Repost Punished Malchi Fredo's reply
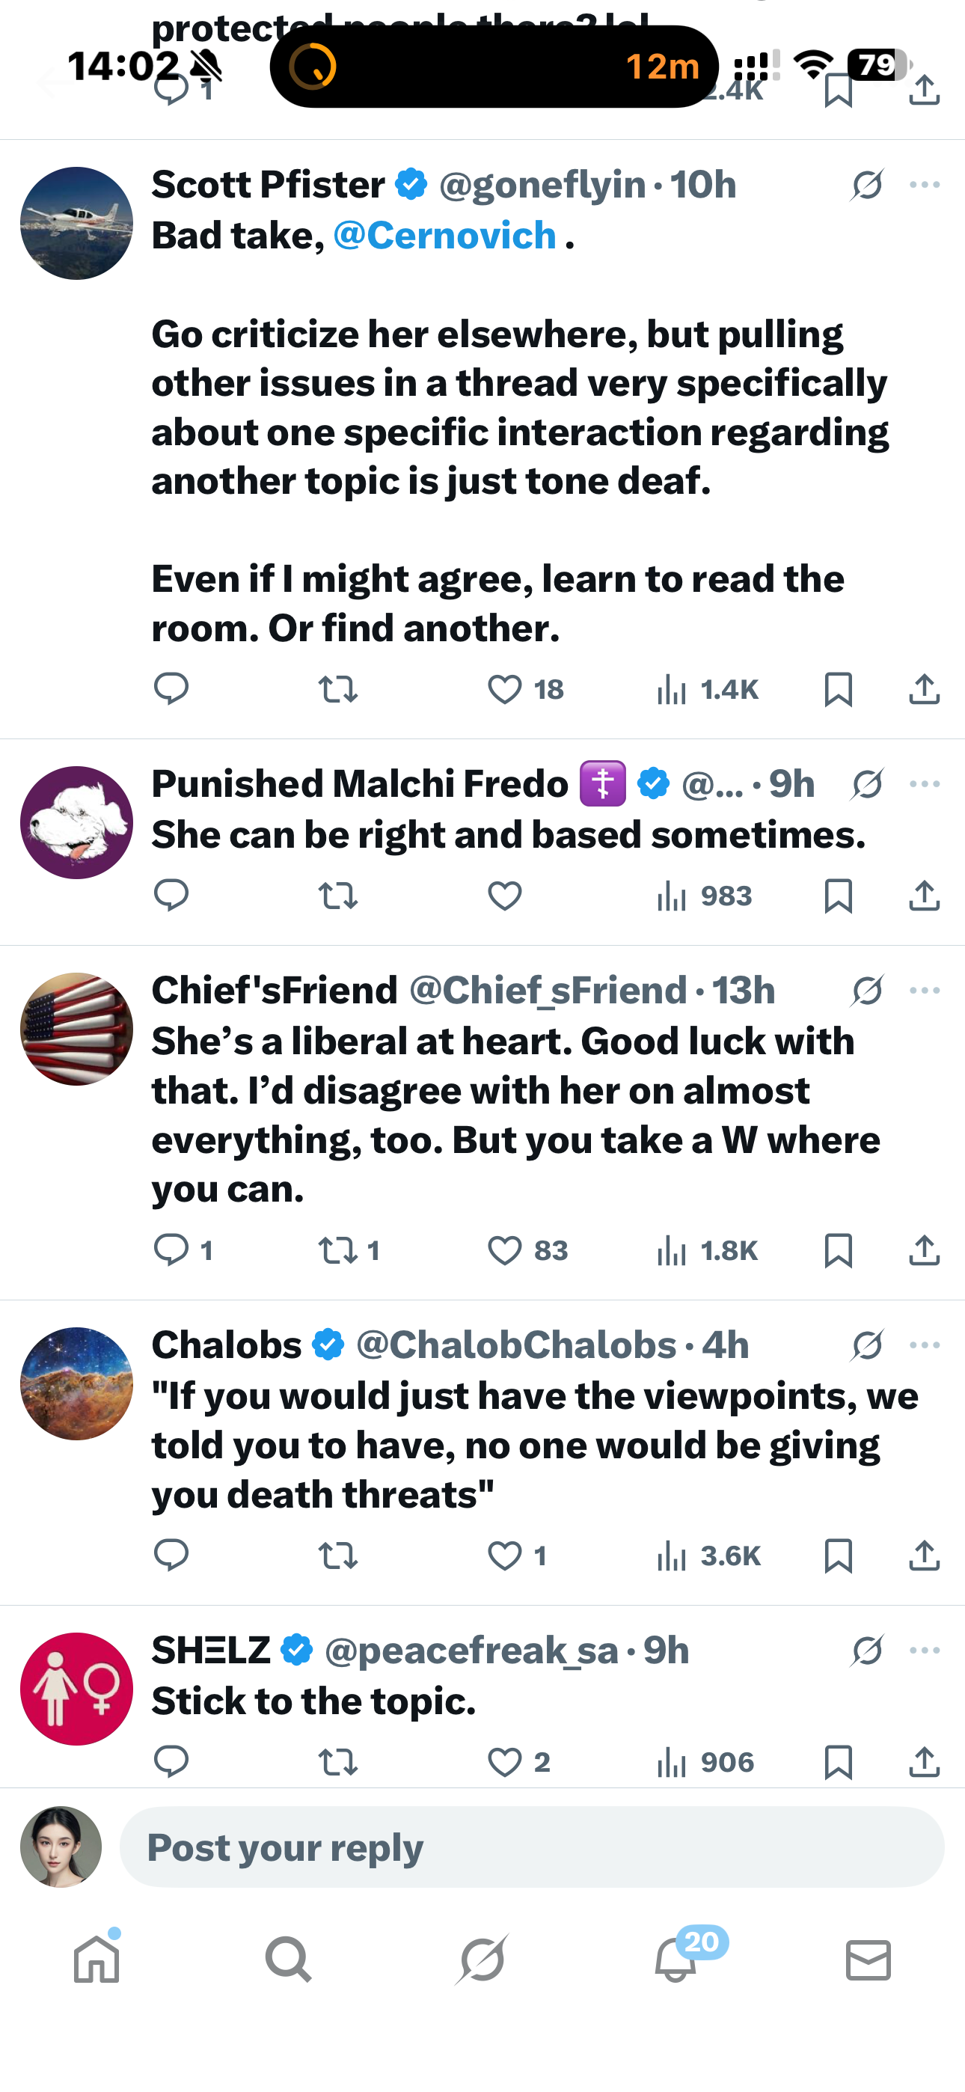 point(337,896)
